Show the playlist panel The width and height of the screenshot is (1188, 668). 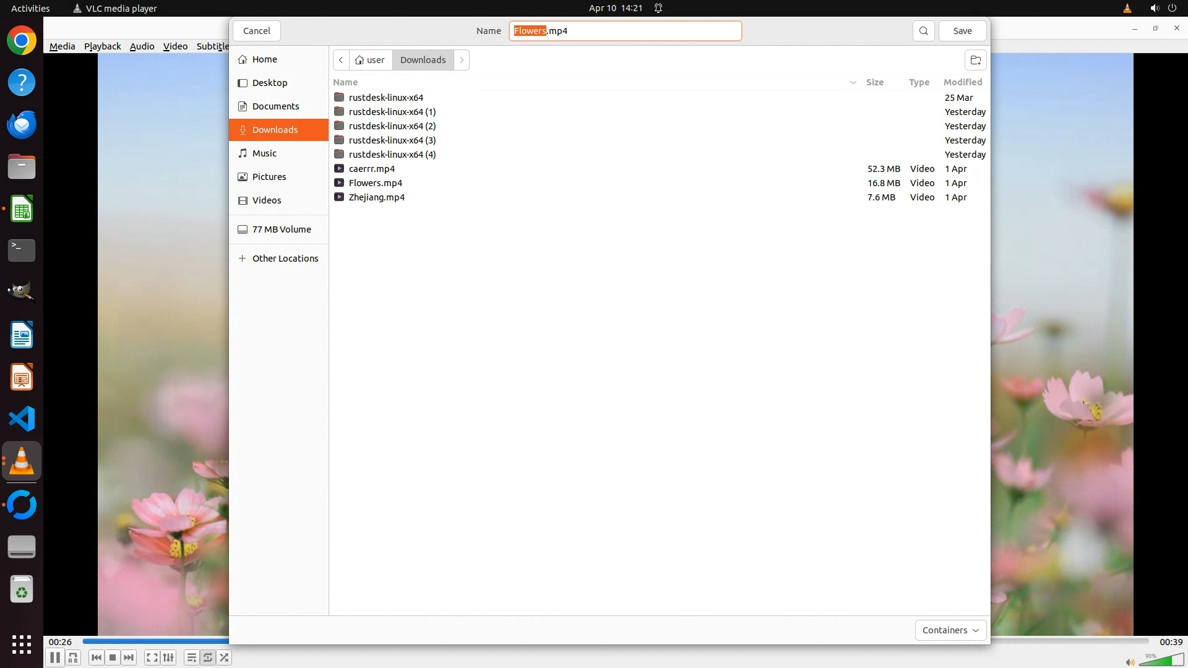pos(191,657)
